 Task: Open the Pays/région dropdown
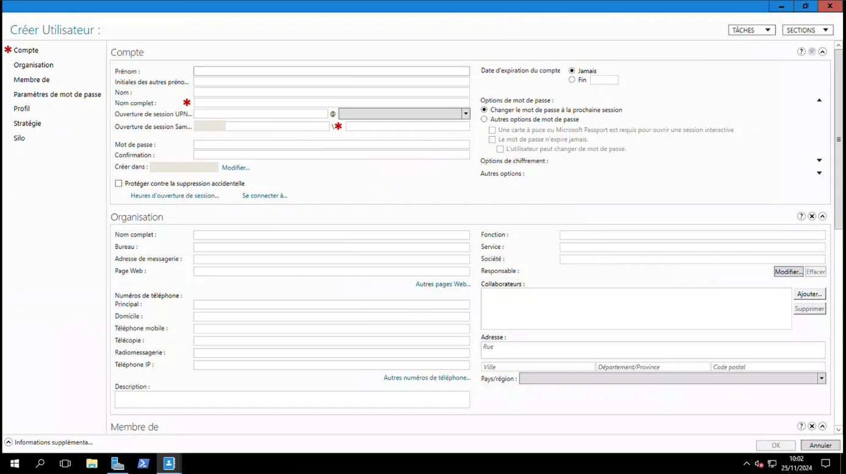pyautogui.click(x=822, y=379)
